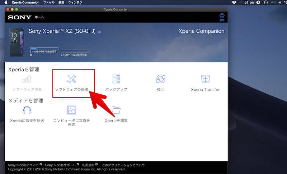Open the Sony Mobileについて link
The width and height of the screenshot is (287, 174).
tap(24, 165)
